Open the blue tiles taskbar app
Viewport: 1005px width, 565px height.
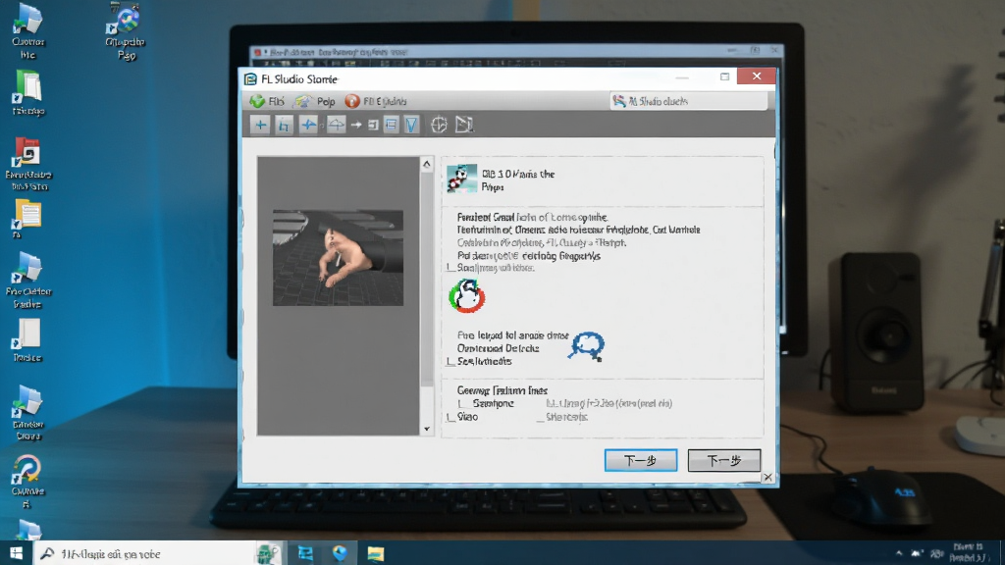tap(305, 553)
